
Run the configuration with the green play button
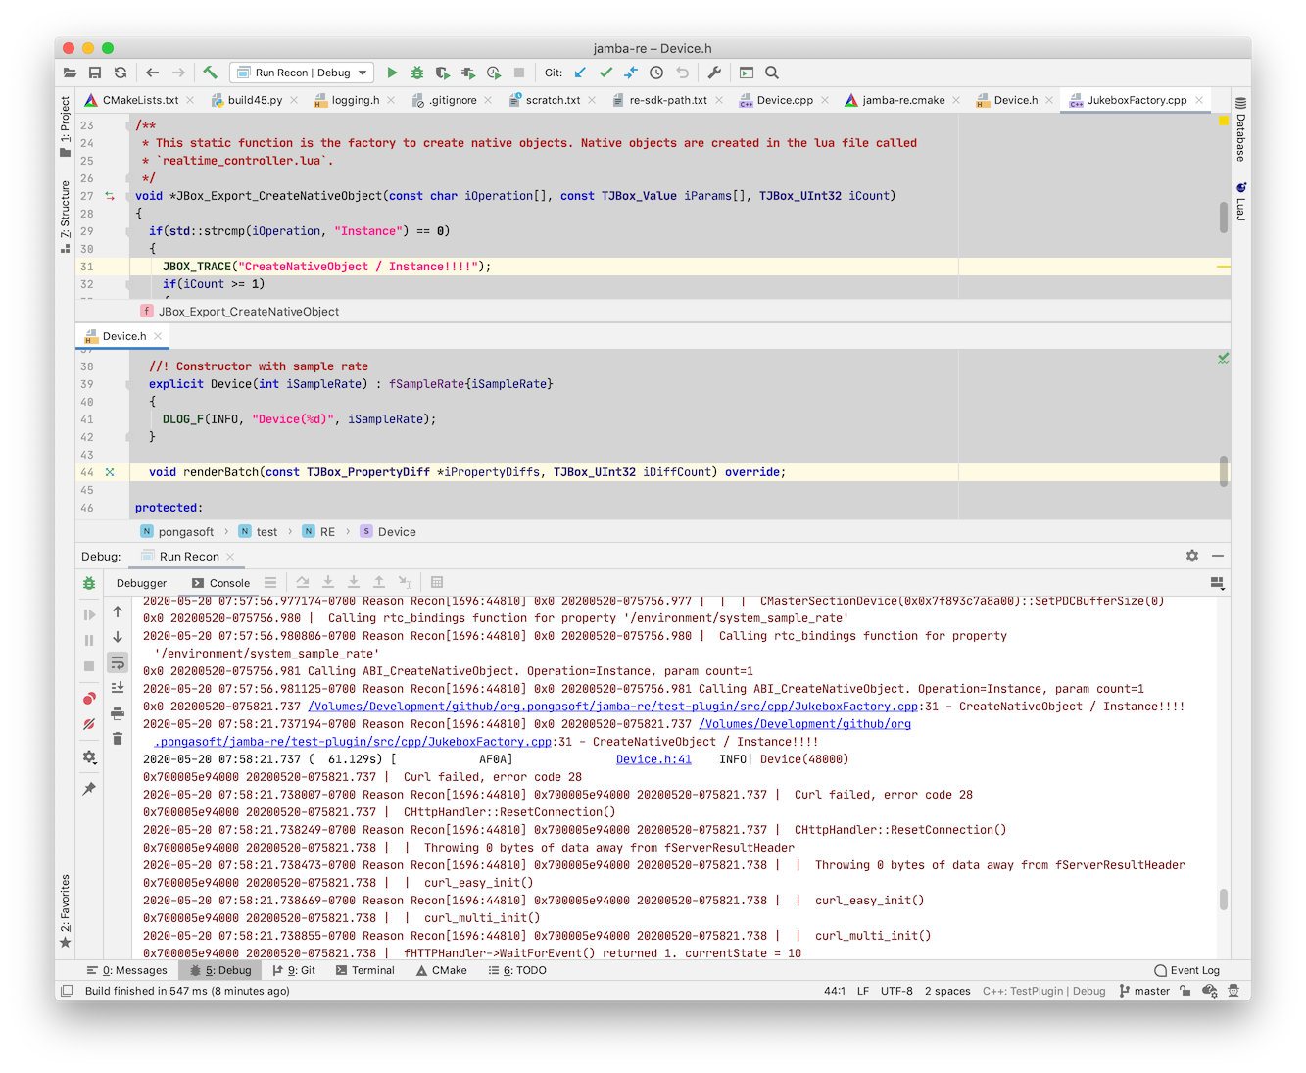click(392, 73)
